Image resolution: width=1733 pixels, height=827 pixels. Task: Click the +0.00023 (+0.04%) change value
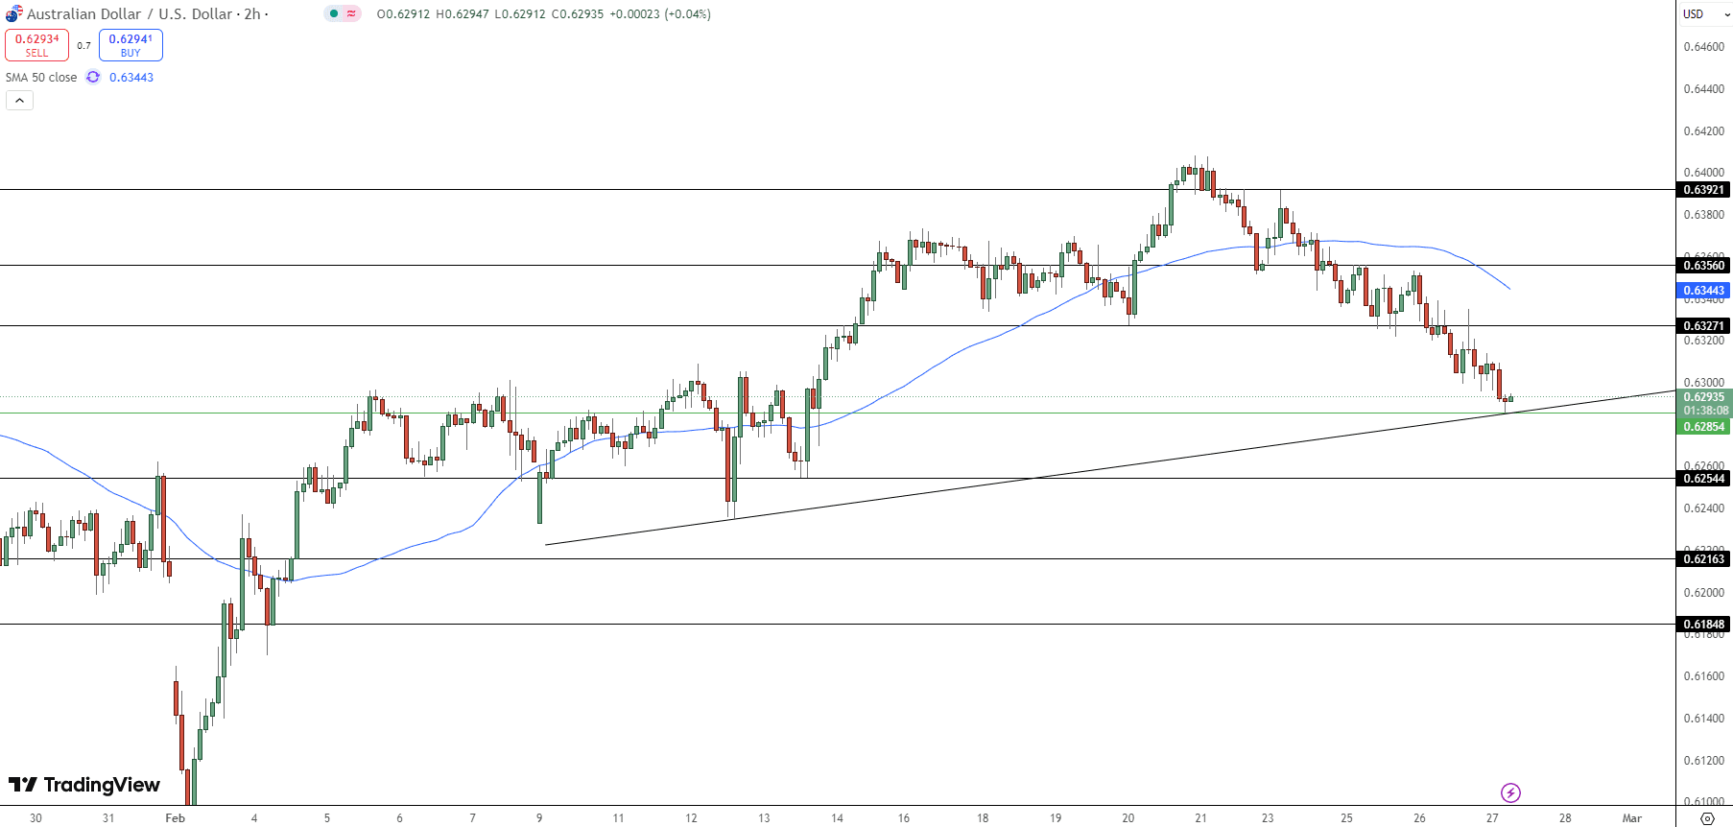click(660, 14)
